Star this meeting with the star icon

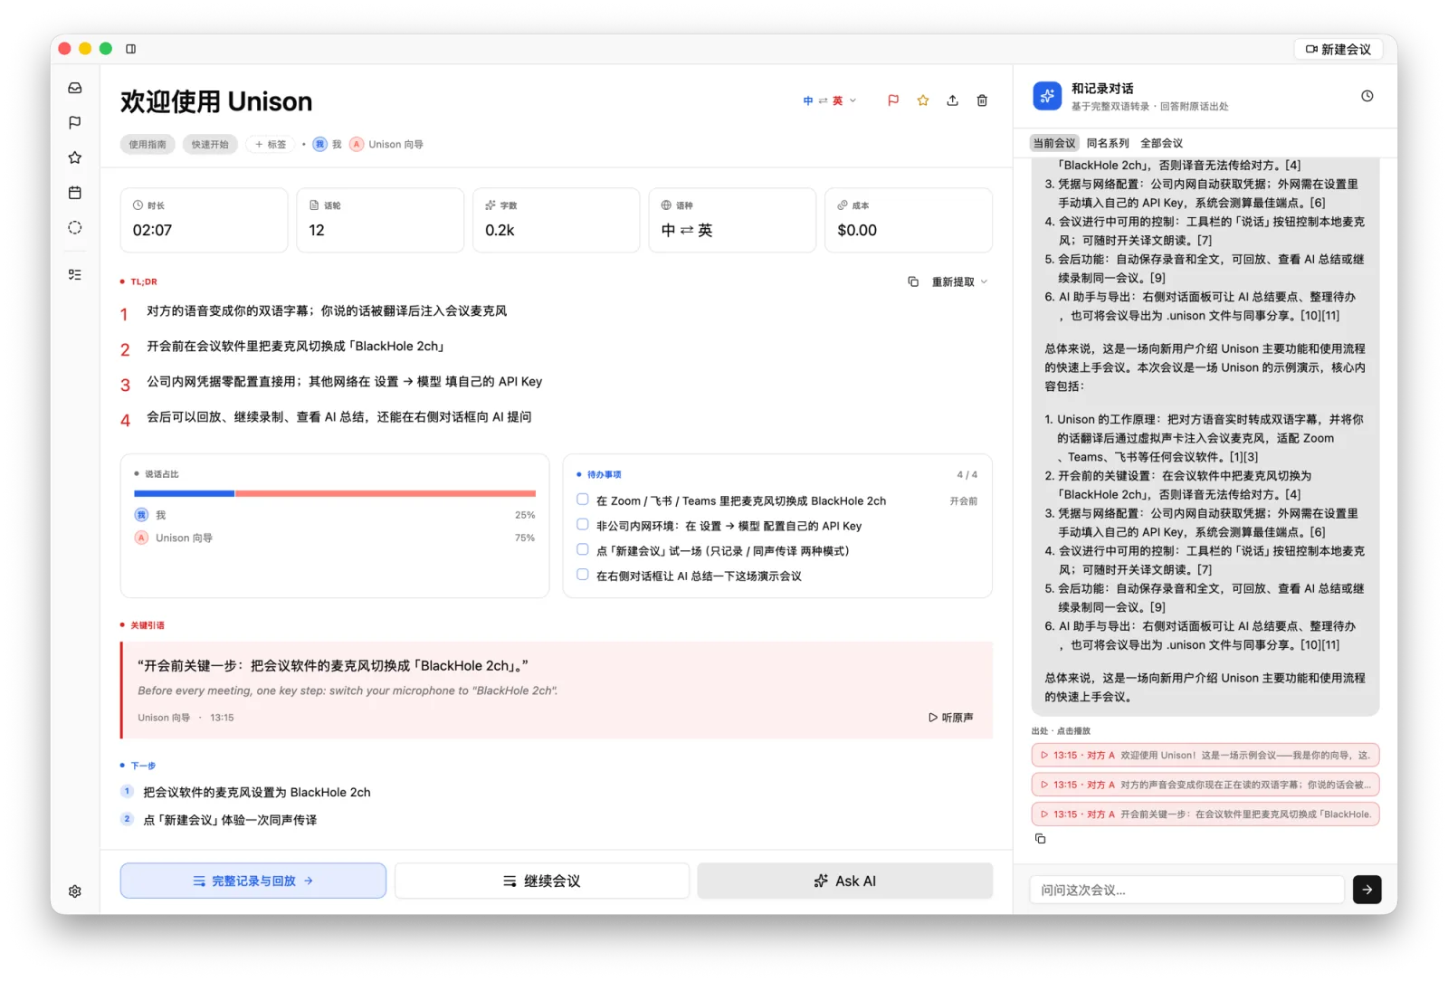click(x=923, y=100)
